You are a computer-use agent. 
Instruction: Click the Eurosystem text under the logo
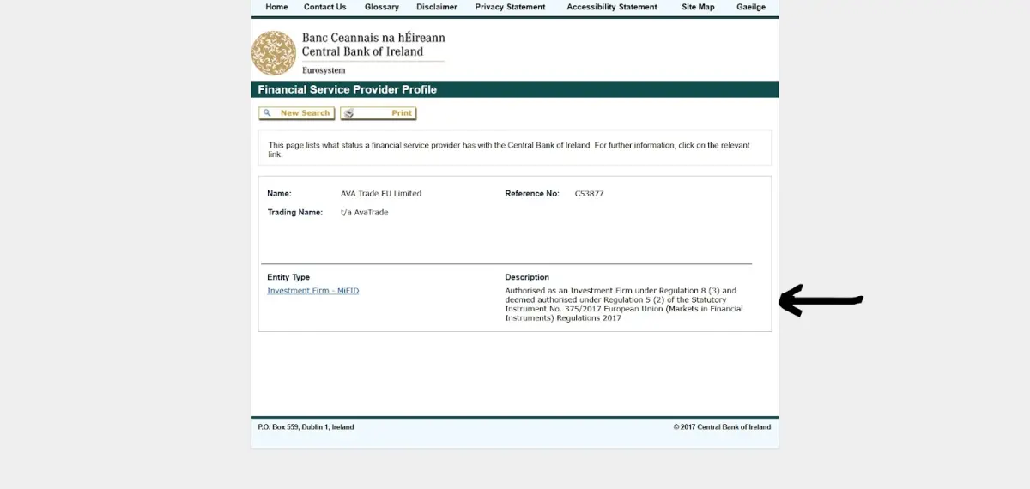click(x=324, y=70)
